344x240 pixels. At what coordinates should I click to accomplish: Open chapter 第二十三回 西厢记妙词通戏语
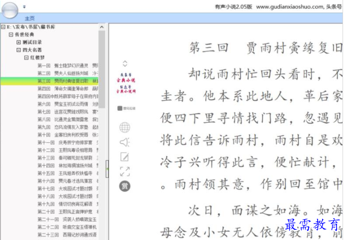pyautogui.click(x=67, y=235)
